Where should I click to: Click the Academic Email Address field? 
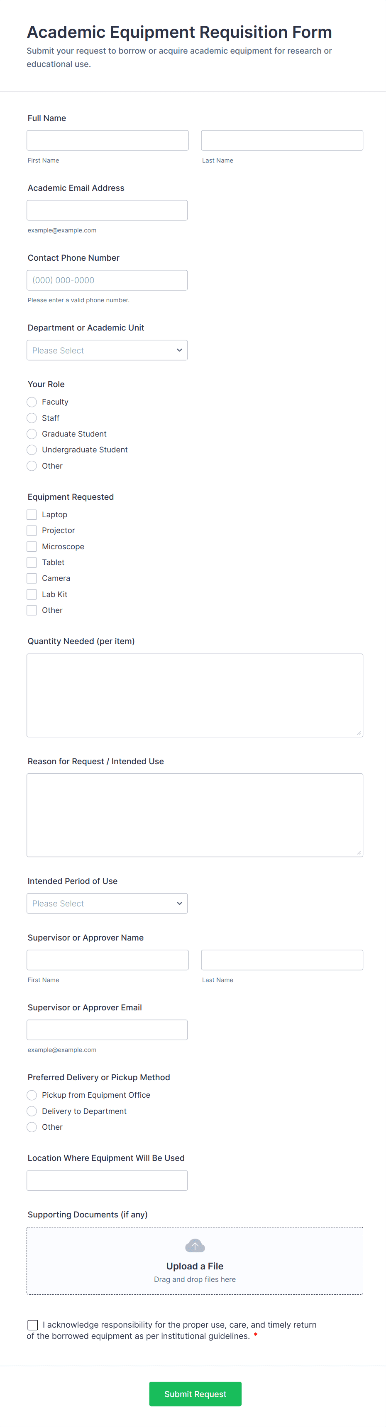[x=107, y=210]
